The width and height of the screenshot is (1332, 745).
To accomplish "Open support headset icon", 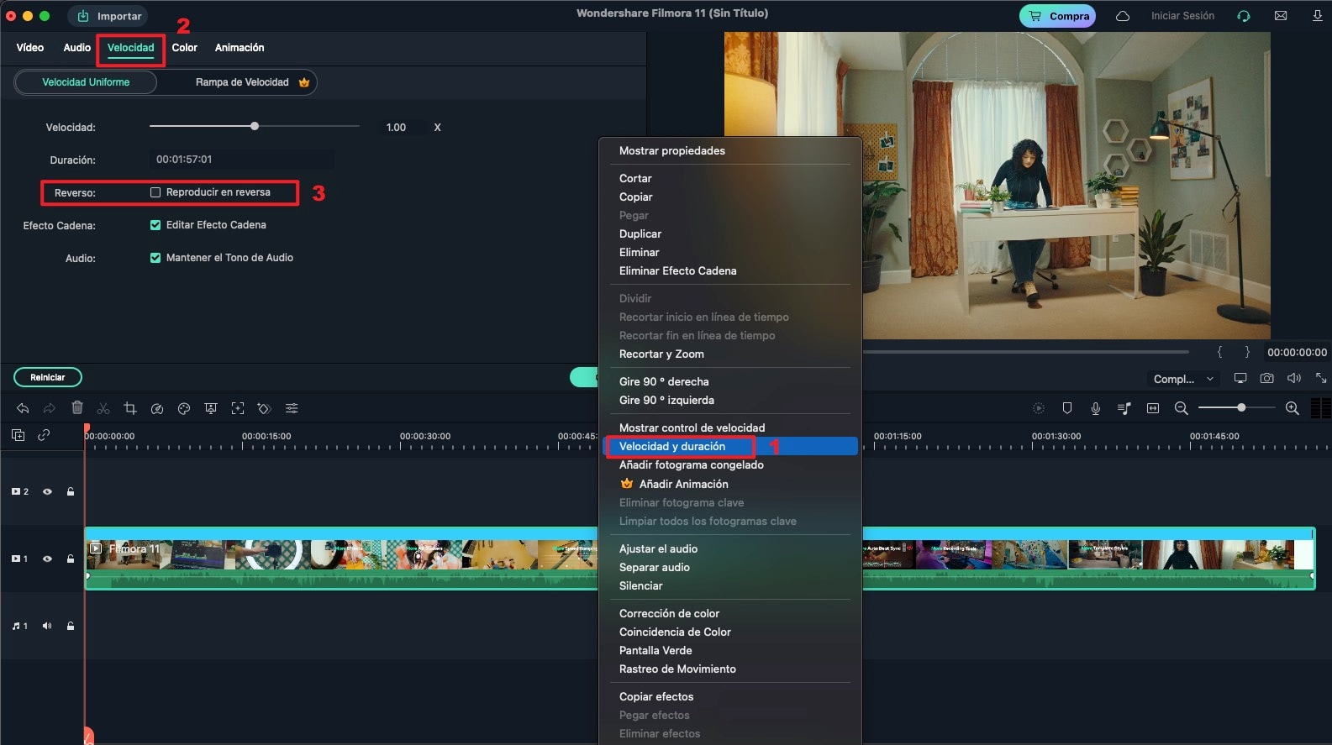I will click(1244, 16).
